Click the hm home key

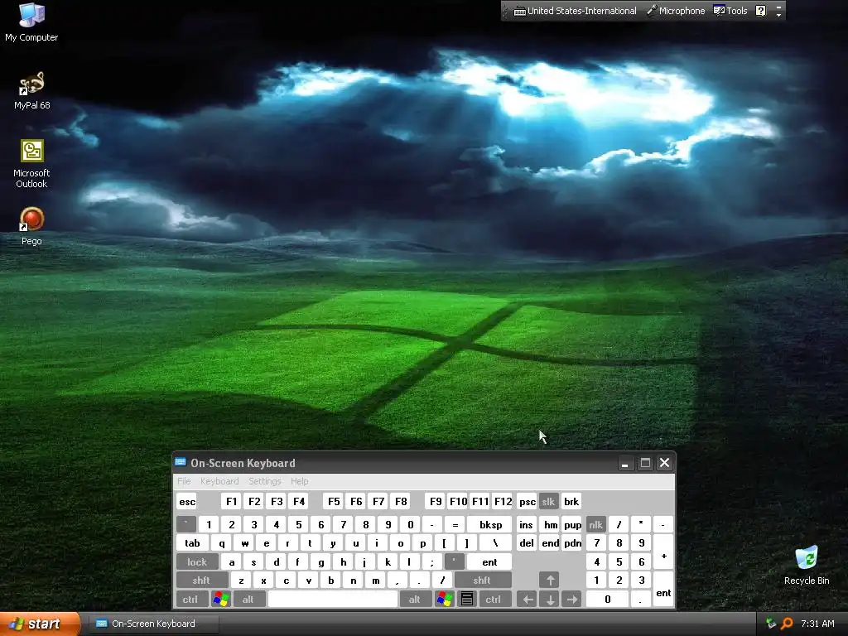click(551, 524)
